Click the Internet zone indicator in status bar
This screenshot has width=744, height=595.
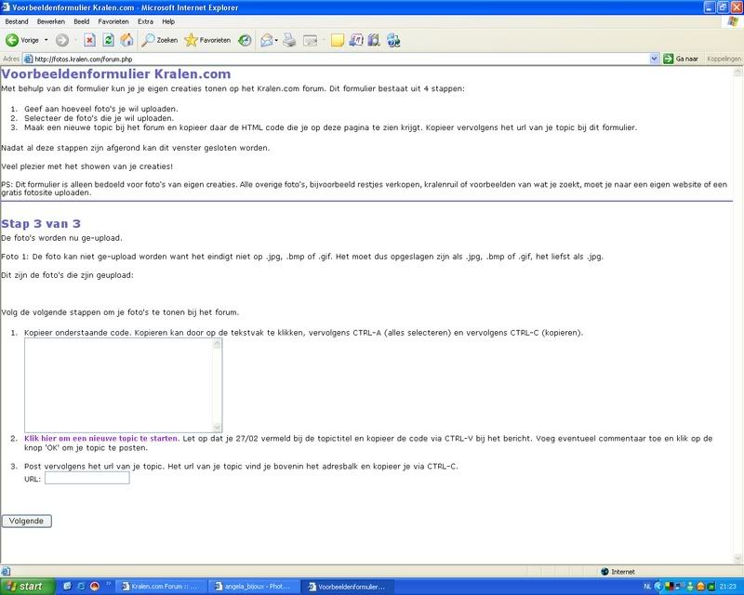pos(618,572)
